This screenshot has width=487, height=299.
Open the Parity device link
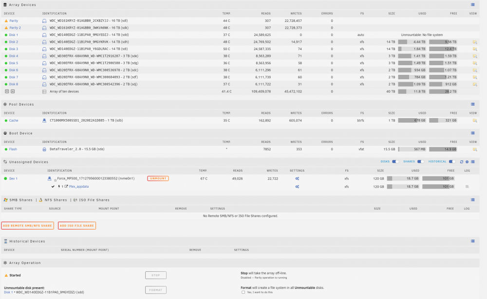pos(14,21)
